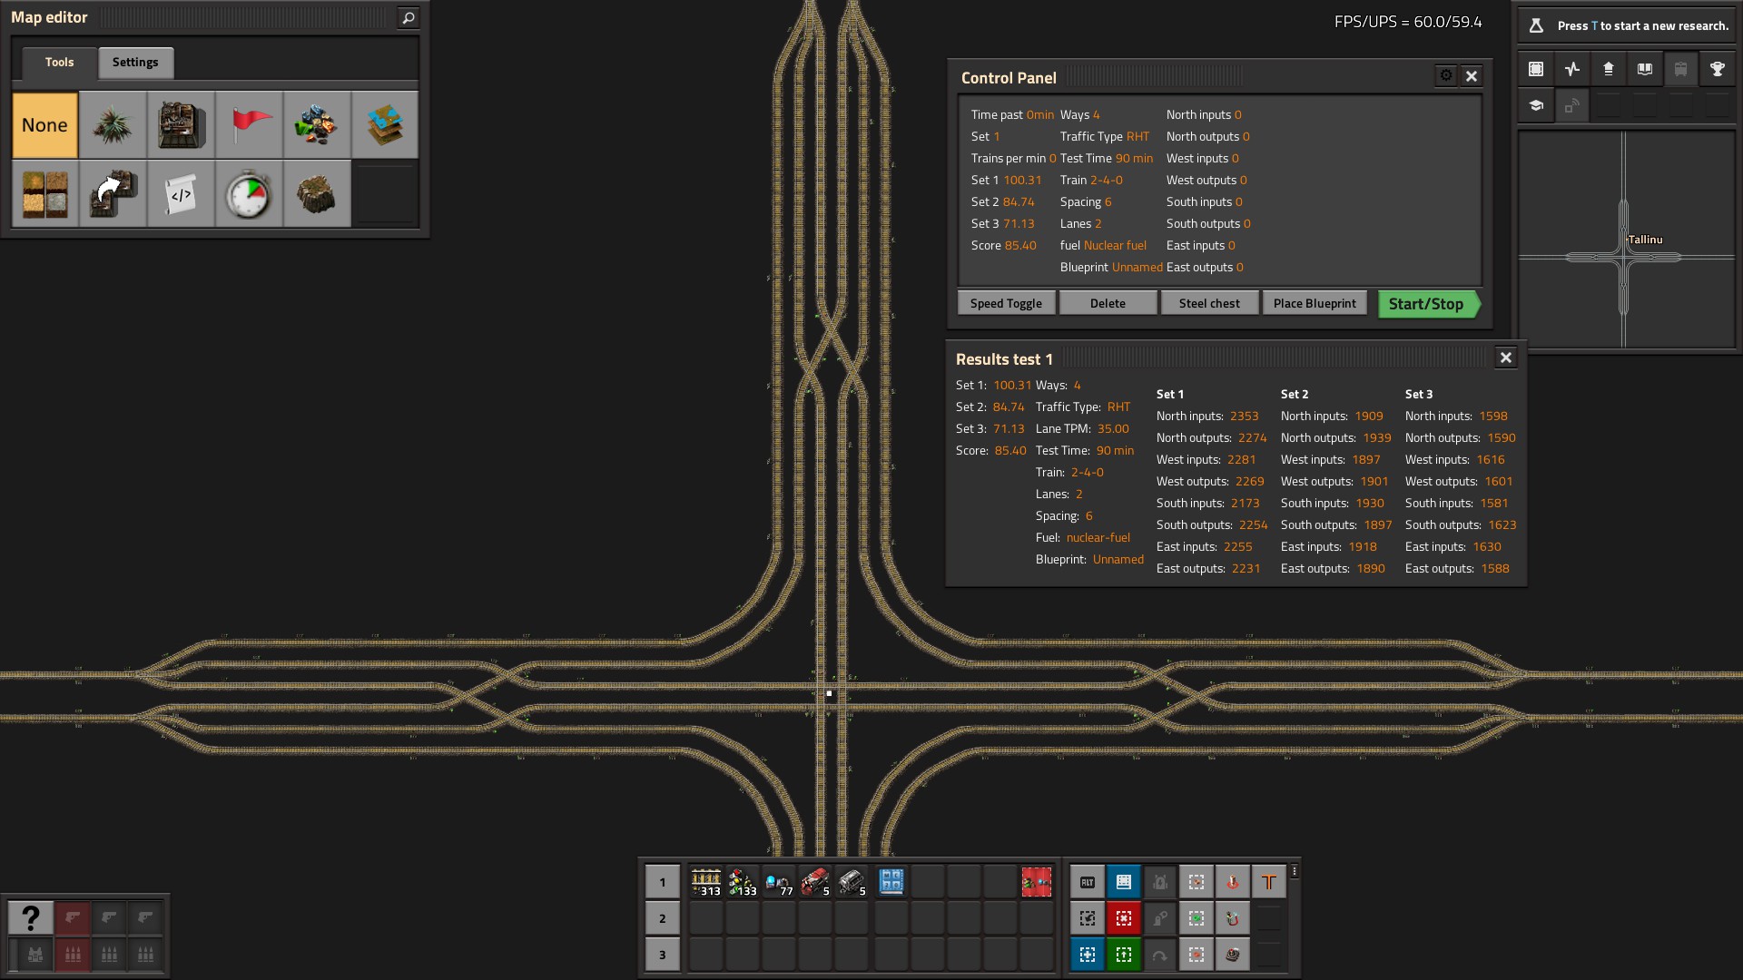The height and width of the screenshot is (980, 1743).
Task: Click the start new research bar
Action: [x=1626, y=25]
